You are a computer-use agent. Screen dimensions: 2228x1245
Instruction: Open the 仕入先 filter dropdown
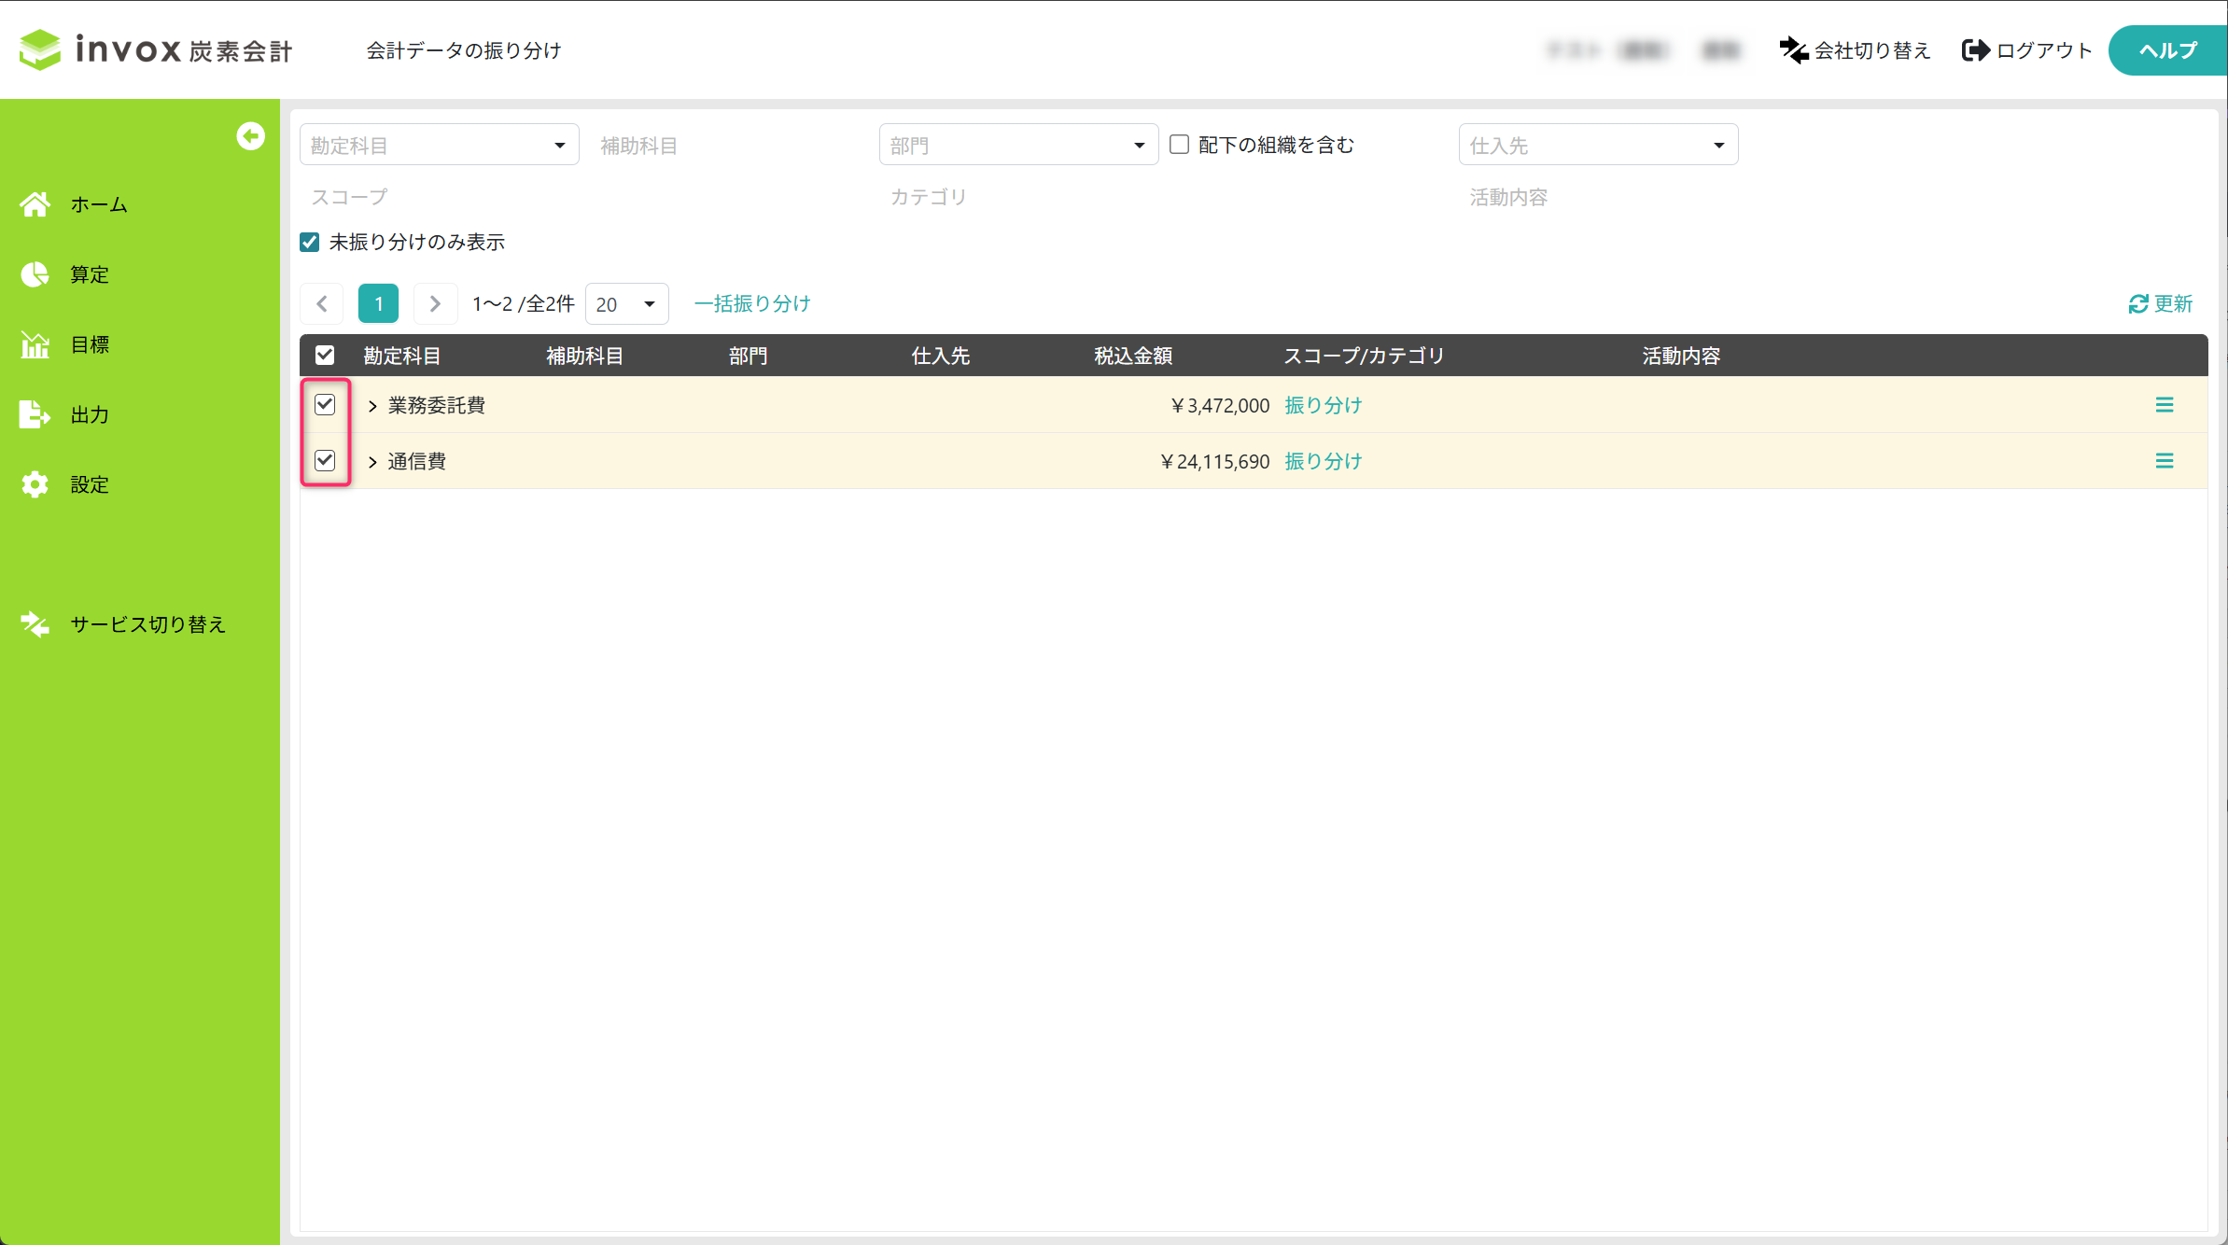coord(1597,145)
